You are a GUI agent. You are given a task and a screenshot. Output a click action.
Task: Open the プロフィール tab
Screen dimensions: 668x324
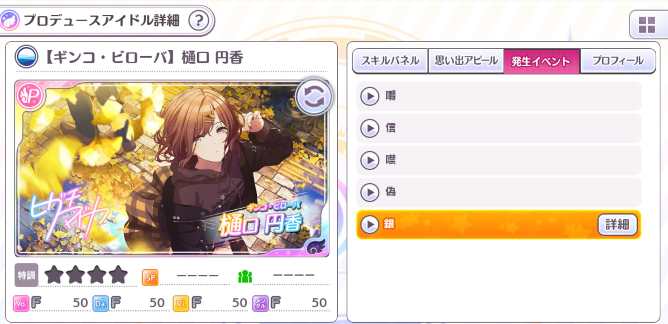618,61
